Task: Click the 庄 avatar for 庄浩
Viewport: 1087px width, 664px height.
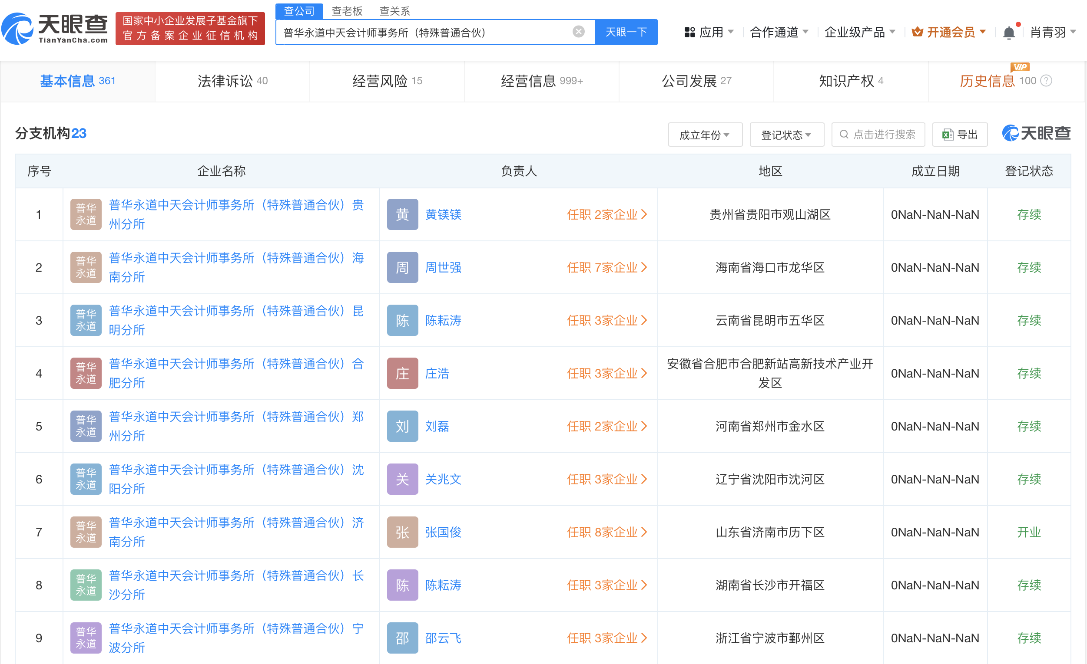Action: pyautogui.click(x=402, y=373)
